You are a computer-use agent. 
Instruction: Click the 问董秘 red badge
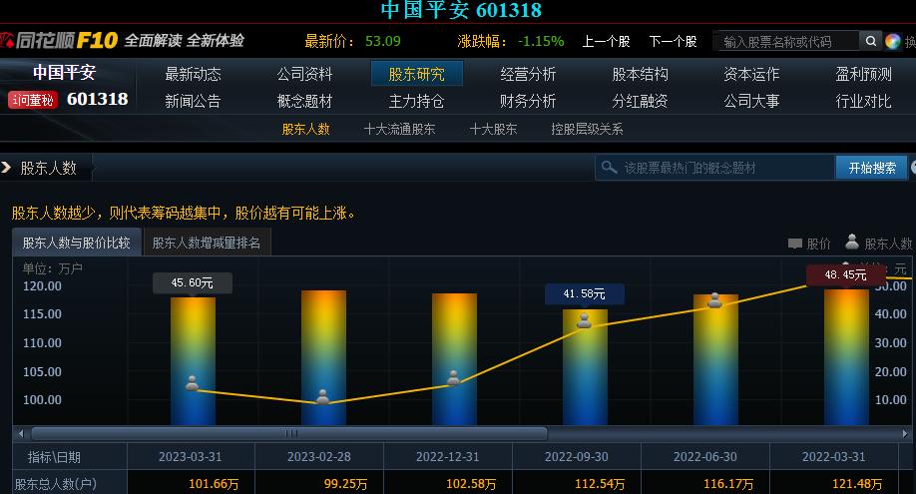click(x=33, y=100)
